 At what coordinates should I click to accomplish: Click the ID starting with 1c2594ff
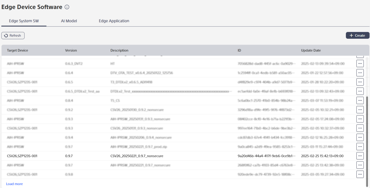[x=267, y=73]
